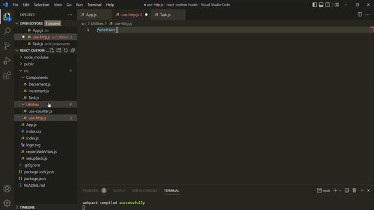
Task: Open editor more actions ellipsis
Action: (x=368, y=15)
